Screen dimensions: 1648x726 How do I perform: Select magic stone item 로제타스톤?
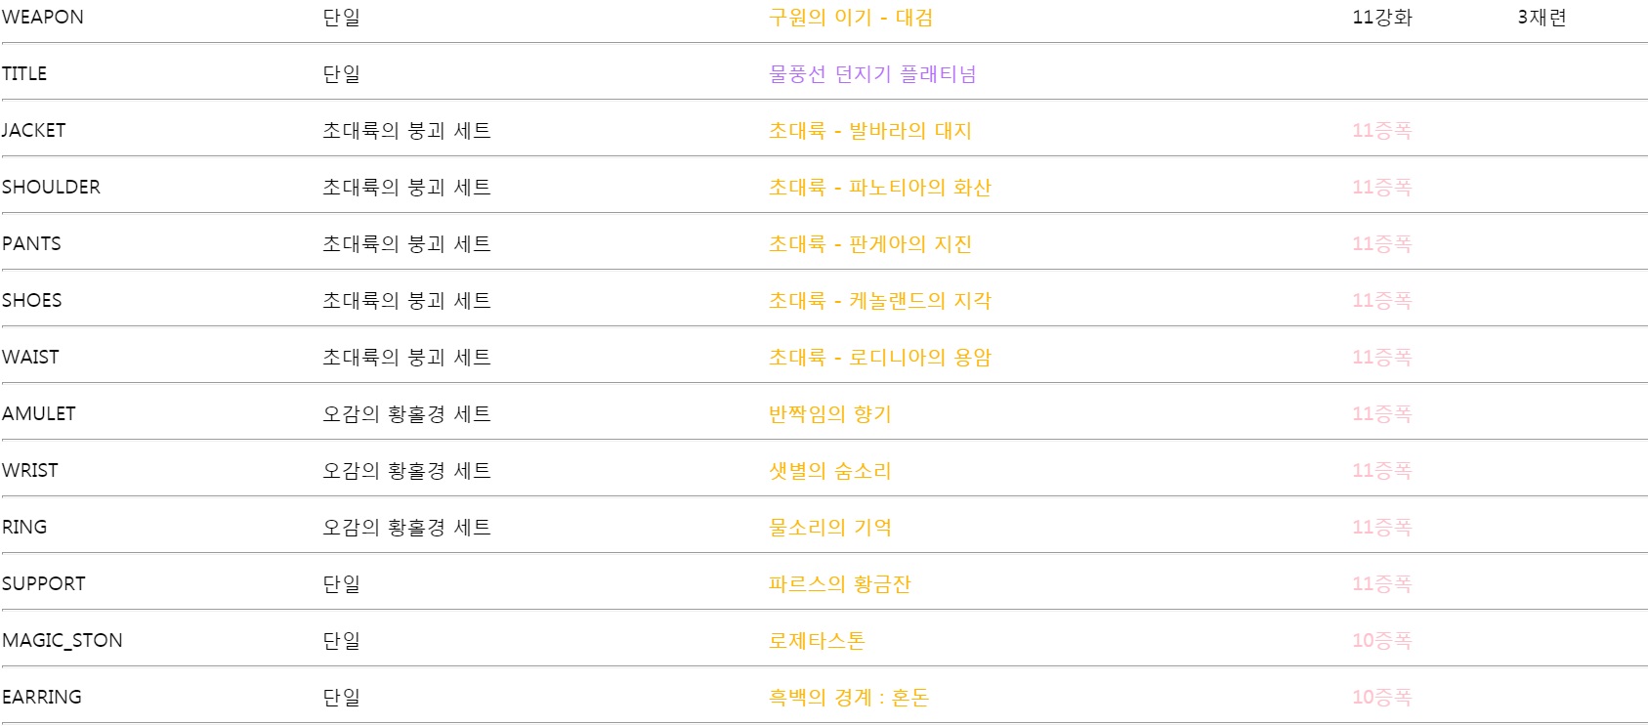tap(817, 641)
